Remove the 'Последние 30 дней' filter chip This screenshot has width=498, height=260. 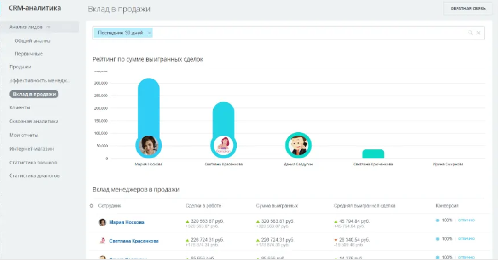[x=149, y=33]
